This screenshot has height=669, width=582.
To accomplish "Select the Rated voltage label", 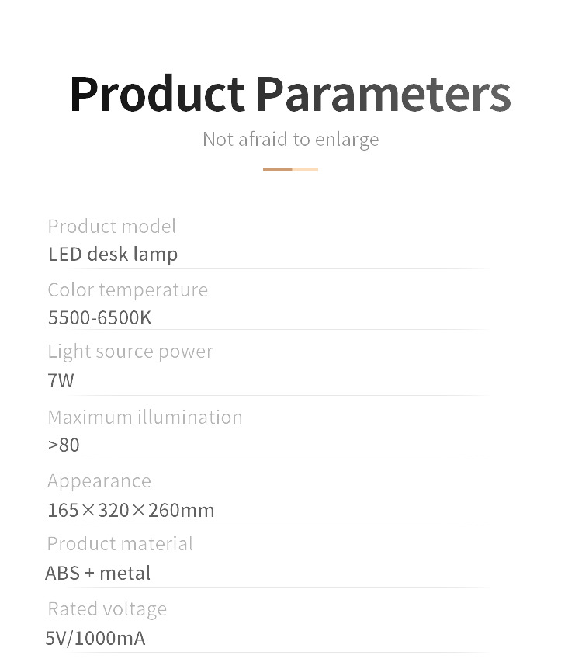I will [106, 608].
